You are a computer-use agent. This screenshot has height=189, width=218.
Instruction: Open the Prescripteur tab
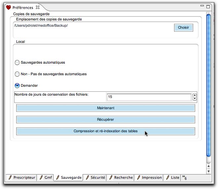point(21,177)
